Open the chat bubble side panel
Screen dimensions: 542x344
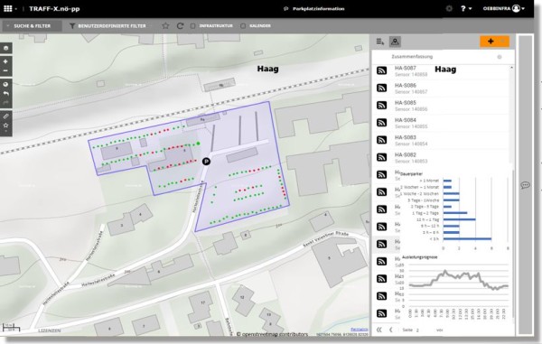[525, 185]
